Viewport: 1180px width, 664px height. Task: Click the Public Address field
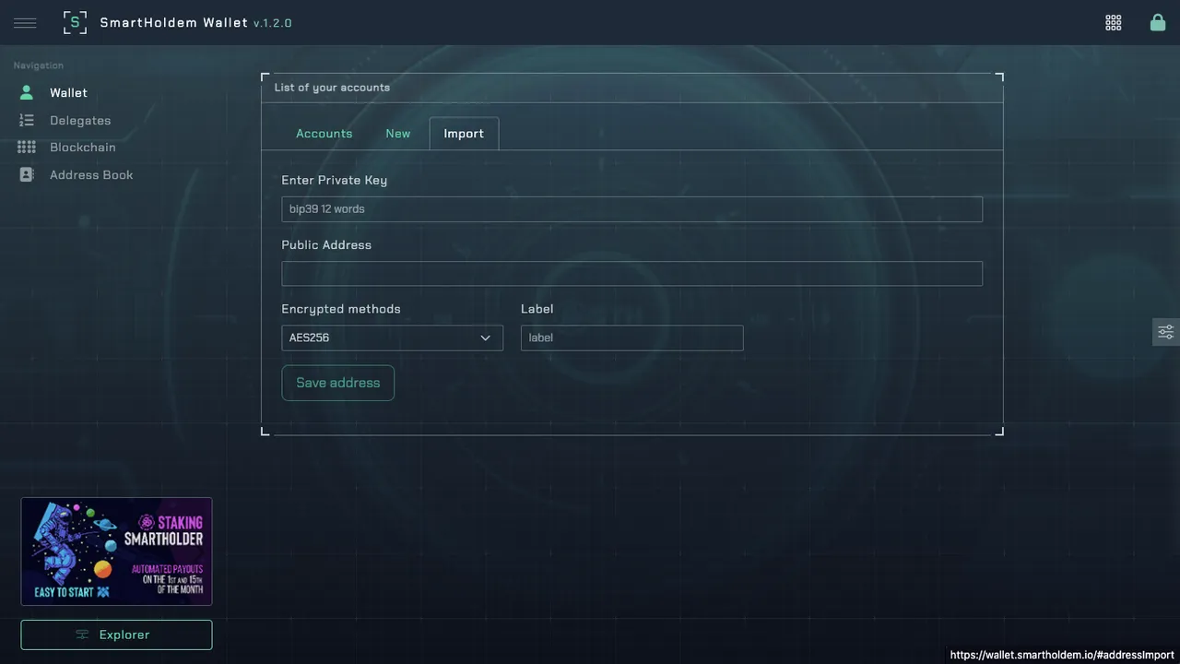[x=631, y=273]
